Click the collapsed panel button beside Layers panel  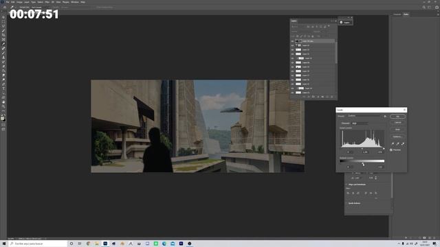tap(345, 23)
